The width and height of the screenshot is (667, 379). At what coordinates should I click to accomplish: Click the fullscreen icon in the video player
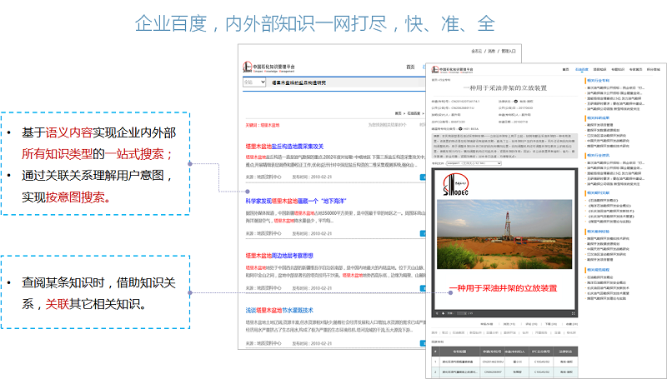pyautogui.click(x=574, y=313)
